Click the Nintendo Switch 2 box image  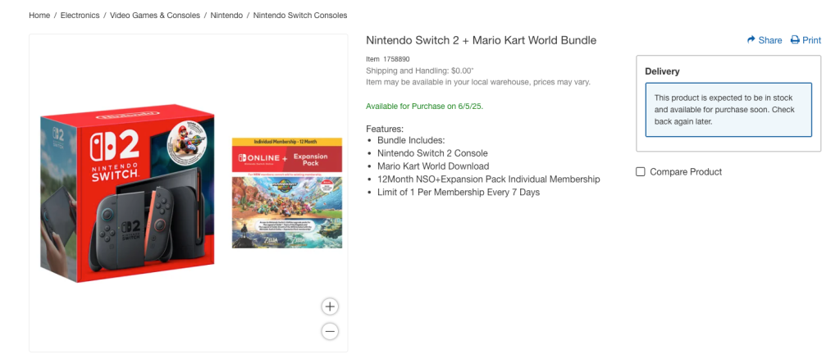(128, 194)
